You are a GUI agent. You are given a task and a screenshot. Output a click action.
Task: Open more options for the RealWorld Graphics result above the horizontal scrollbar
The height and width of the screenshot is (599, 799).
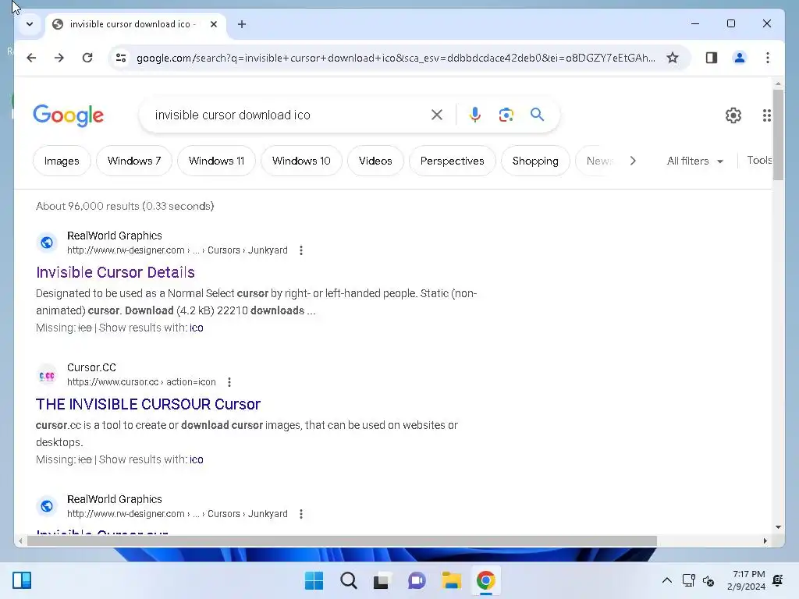tap(301, 514)
